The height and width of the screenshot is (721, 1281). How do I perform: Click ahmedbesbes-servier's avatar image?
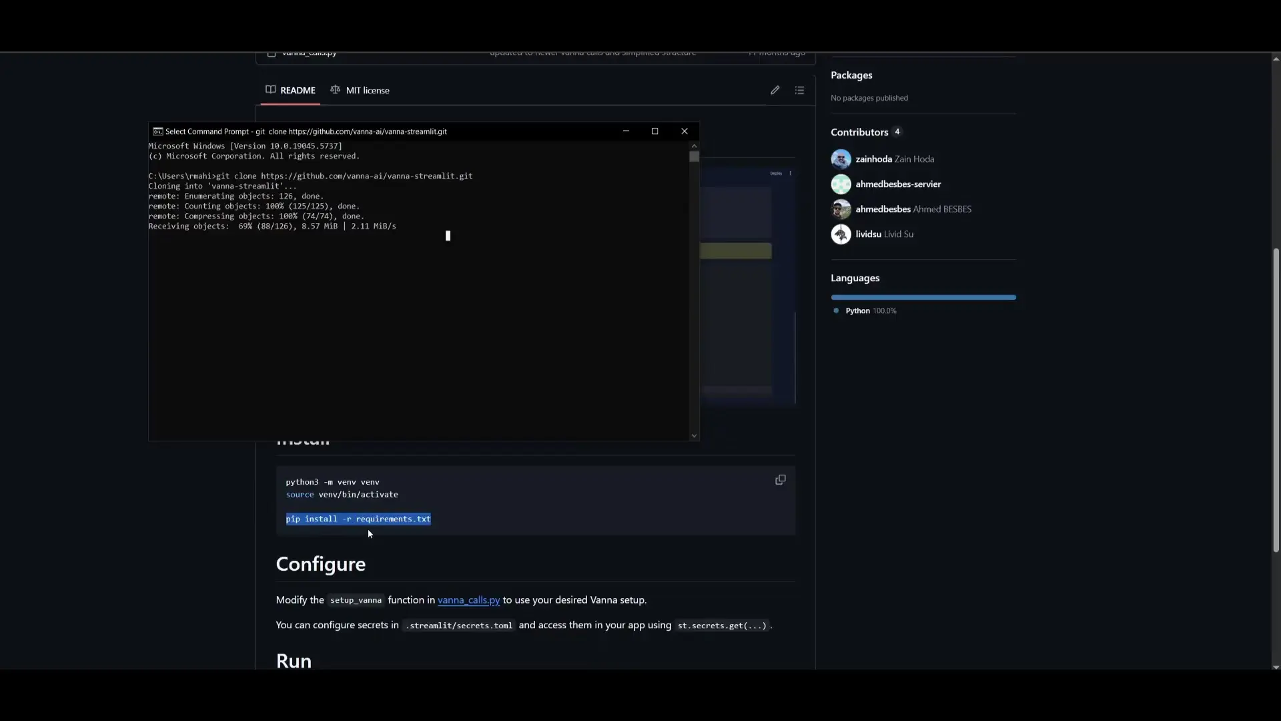[x=841, y=184]
